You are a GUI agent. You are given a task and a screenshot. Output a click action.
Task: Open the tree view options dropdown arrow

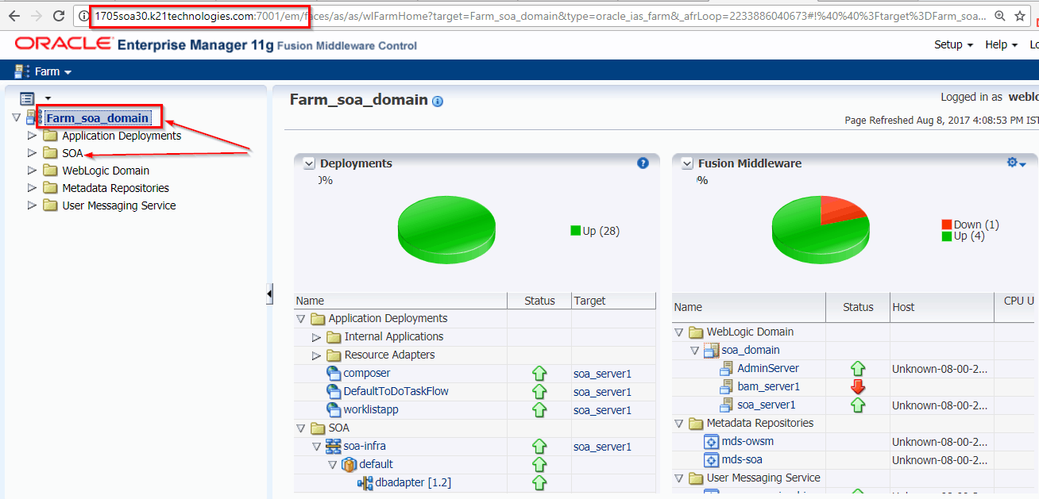click(48, 99)
